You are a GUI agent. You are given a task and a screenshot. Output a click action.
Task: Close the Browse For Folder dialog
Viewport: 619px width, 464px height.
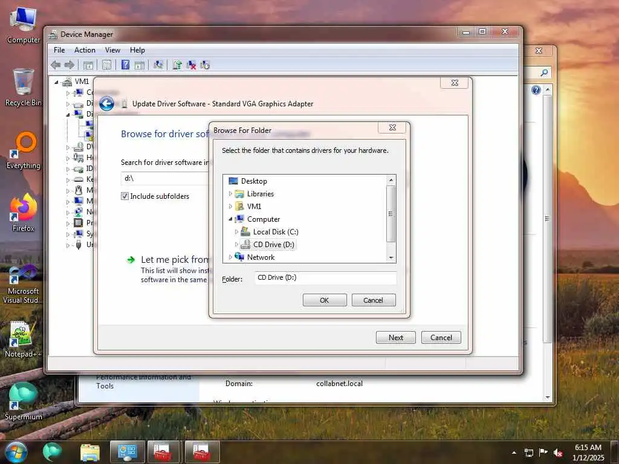392,127
